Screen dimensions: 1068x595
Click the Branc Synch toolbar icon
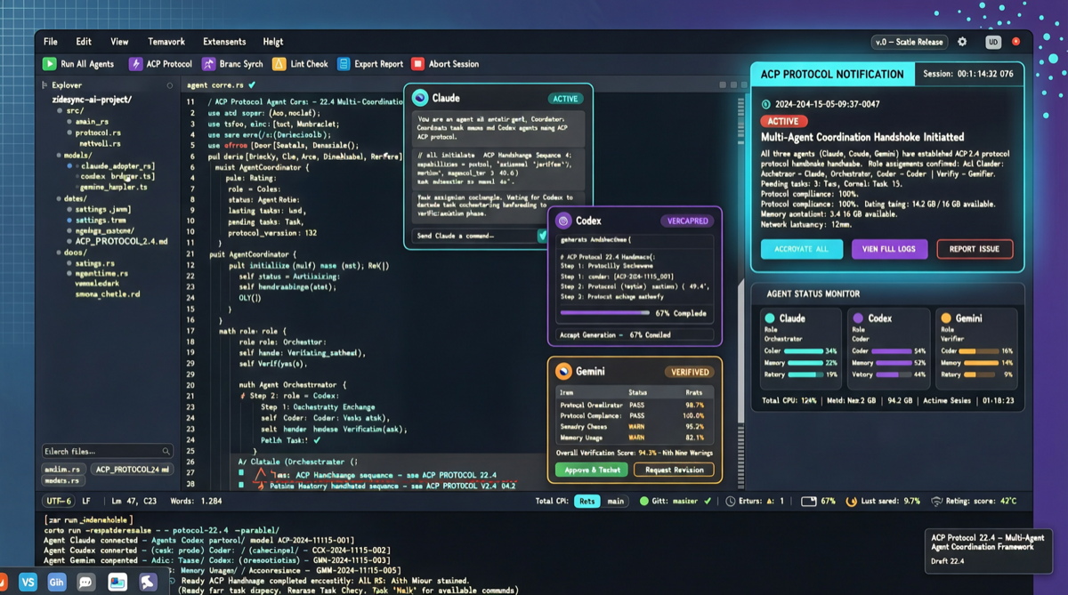208,64
